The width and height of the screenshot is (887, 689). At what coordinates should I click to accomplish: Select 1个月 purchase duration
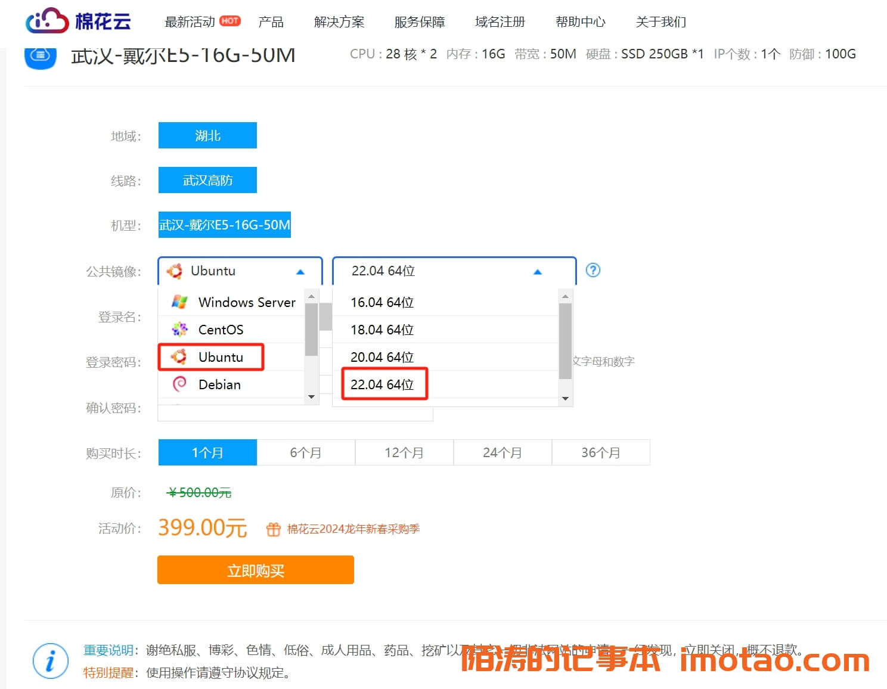207,452
